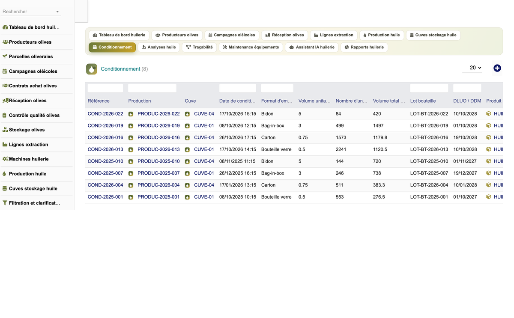
Task: Open record COND-2026-022
Action: point(105,114)
